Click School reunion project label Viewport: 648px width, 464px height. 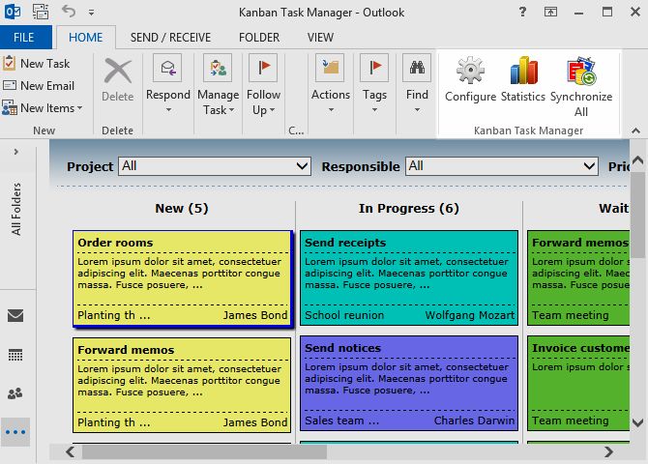[344, 315]
